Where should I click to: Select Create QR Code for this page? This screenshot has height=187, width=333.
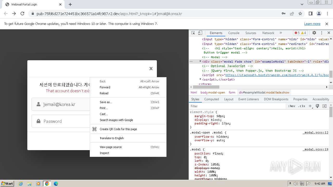(128, 129)
